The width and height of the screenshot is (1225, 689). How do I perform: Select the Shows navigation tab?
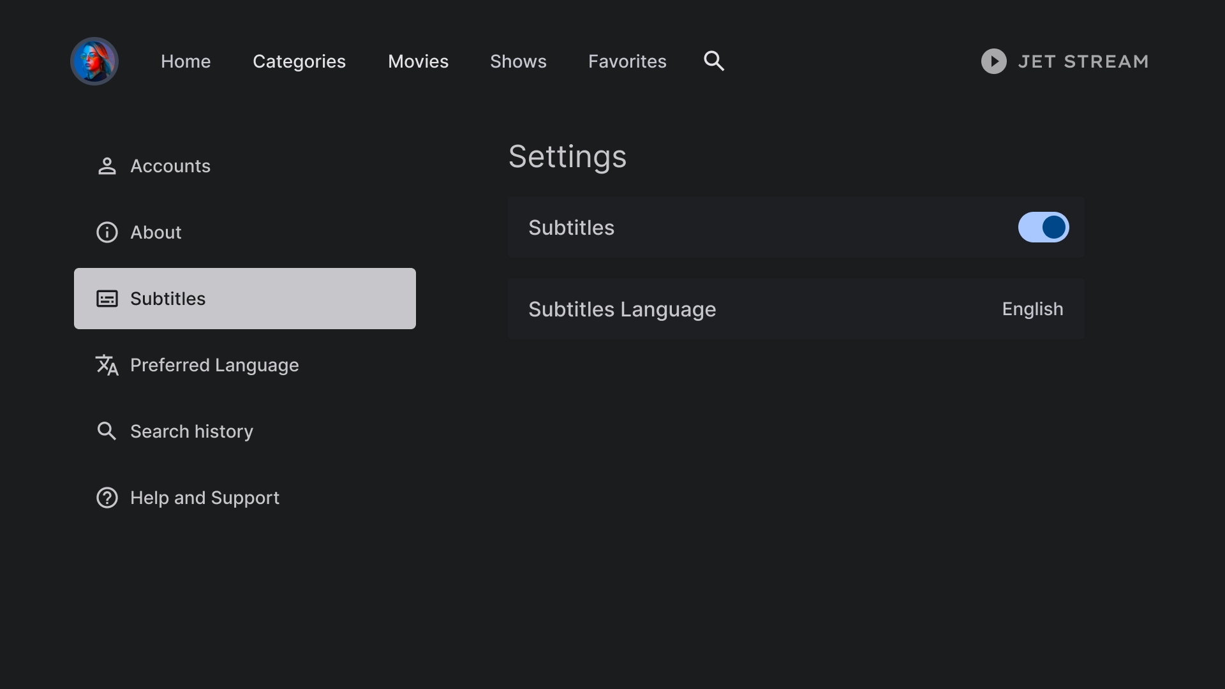[518, 61]
